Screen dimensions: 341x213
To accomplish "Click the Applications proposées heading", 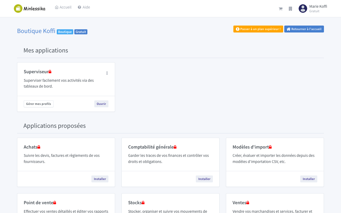I will point(55,126).
